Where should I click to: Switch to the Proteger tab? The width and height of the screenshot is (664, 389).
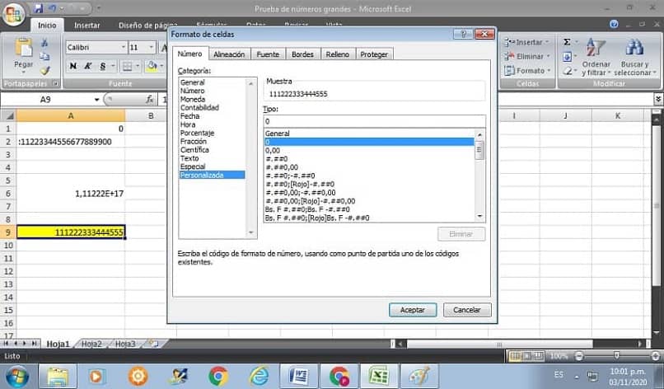(374, 54)
